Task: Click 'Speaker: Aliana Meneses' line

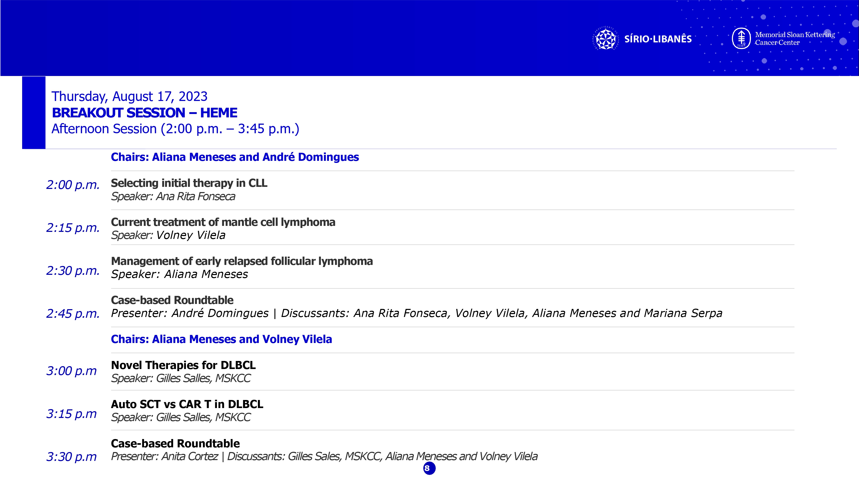Action: (179, 274)
